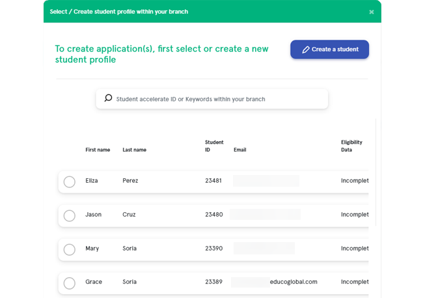Select the radio button for Jason Cruz
The image size is (423, 298).
70,216
